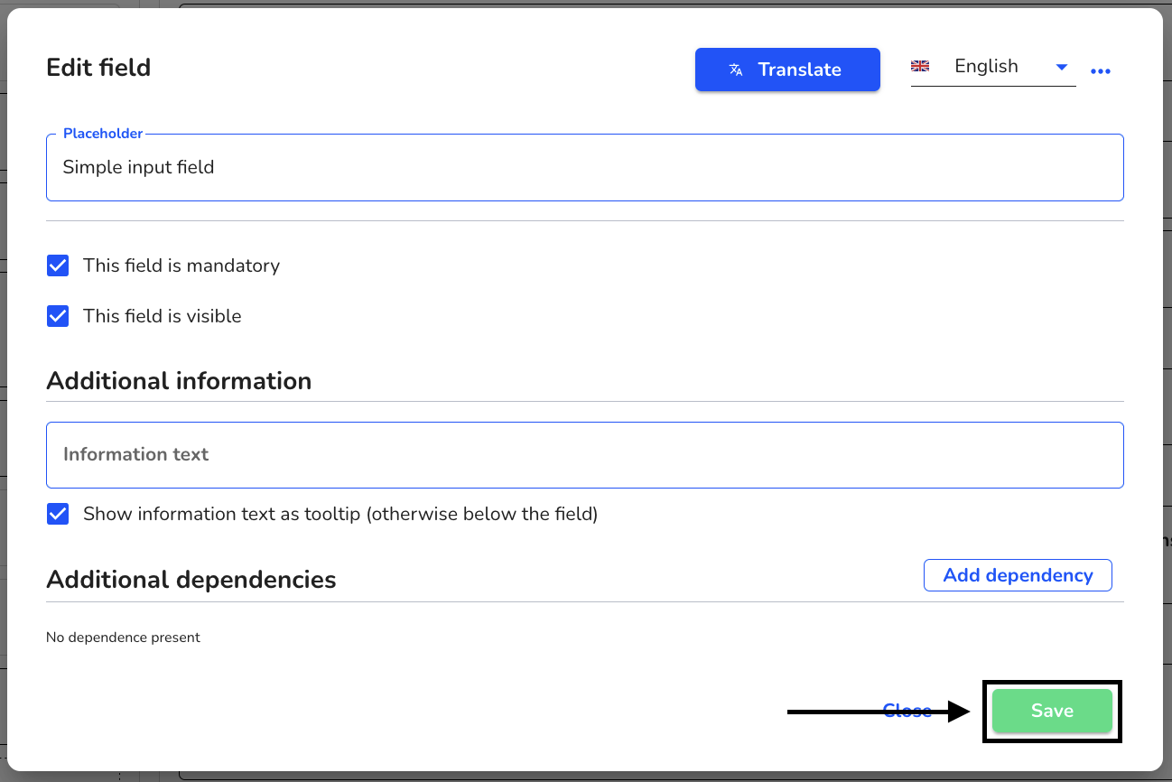Open the three-dot more options menu
Screen dimensions: 1172x782
click(1100, 71)
